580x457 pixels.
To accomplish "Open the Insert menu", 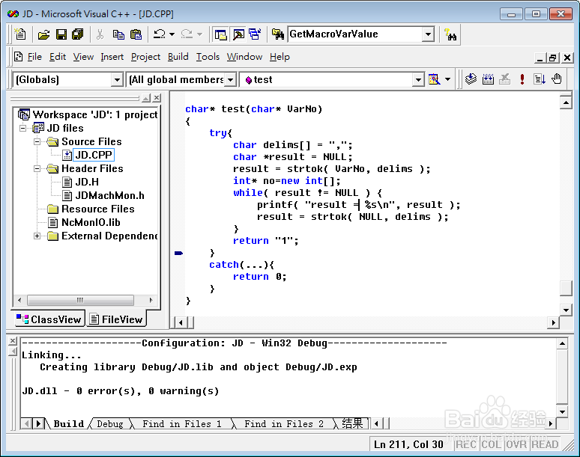I will tap(112, 57).
